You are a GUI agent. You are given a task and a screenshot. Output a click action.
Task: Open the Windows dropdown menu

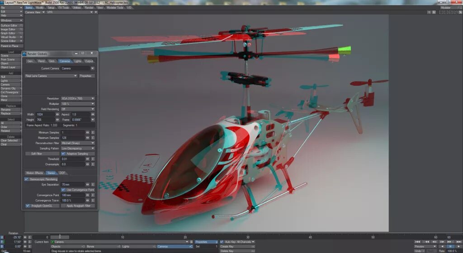(11, 20)
